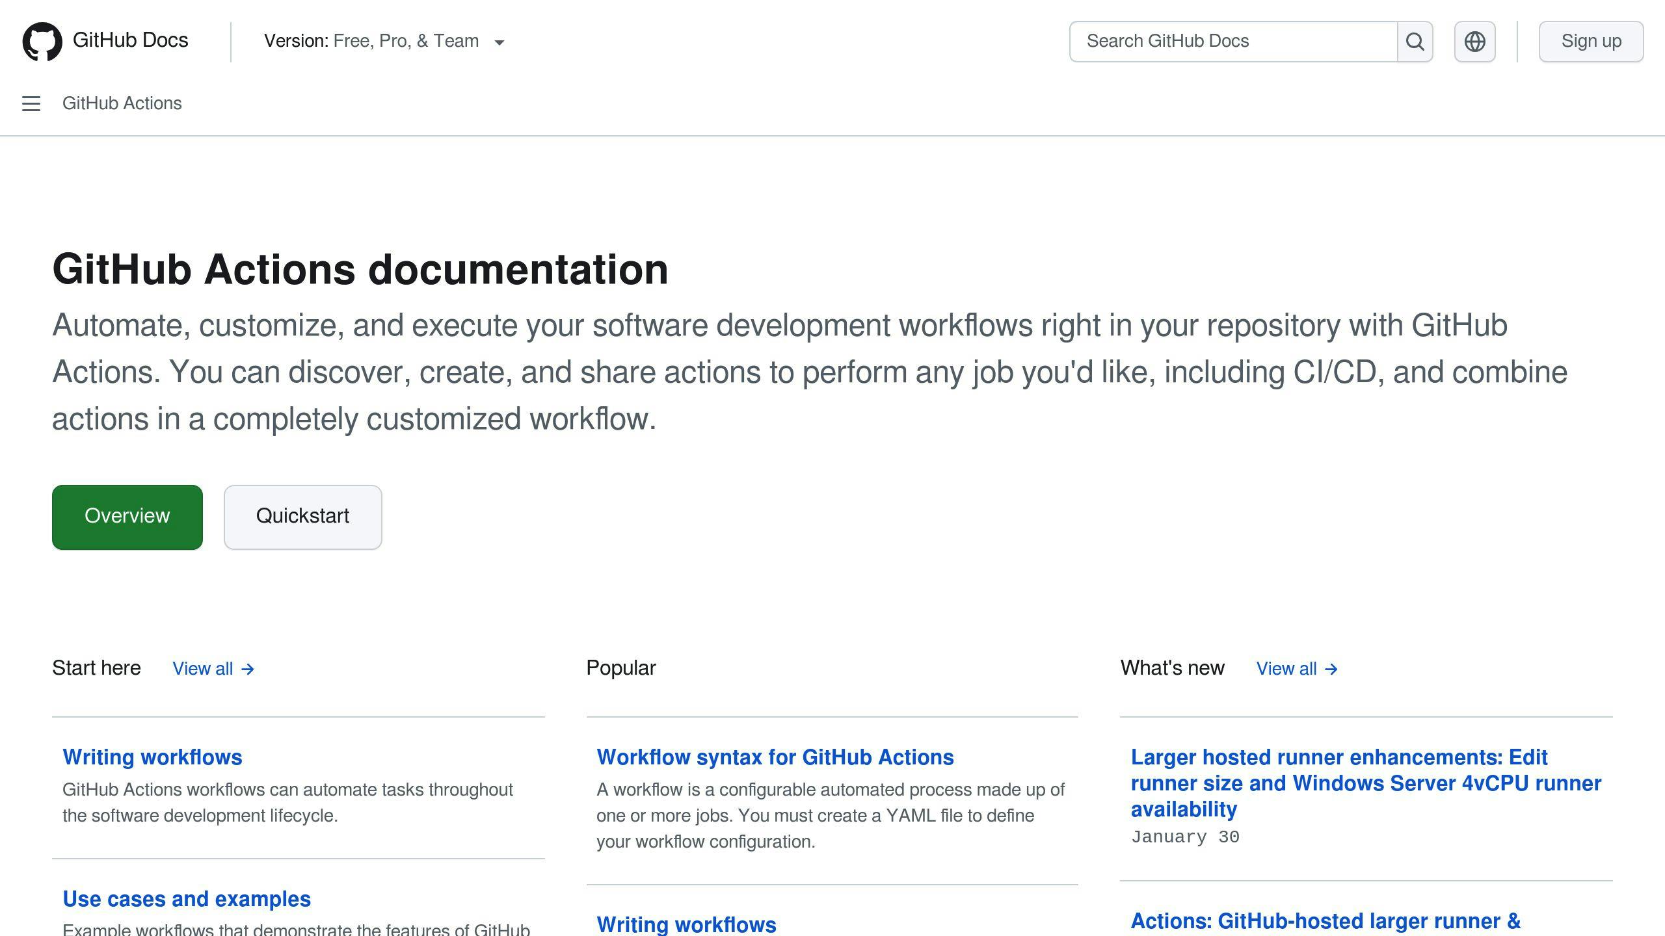This screenshot has width=1665, height=936.
Task: Click the green Overview button
Action: tap(127, 517)
